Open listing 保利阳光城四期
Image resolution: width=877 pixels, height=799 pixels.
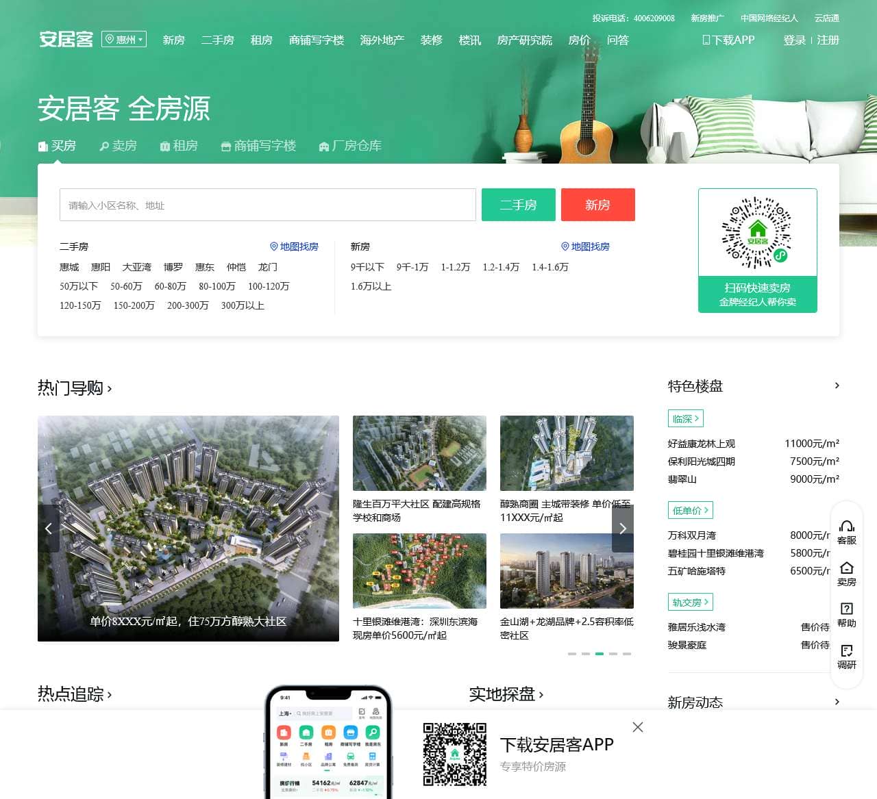tap(702, 461)
